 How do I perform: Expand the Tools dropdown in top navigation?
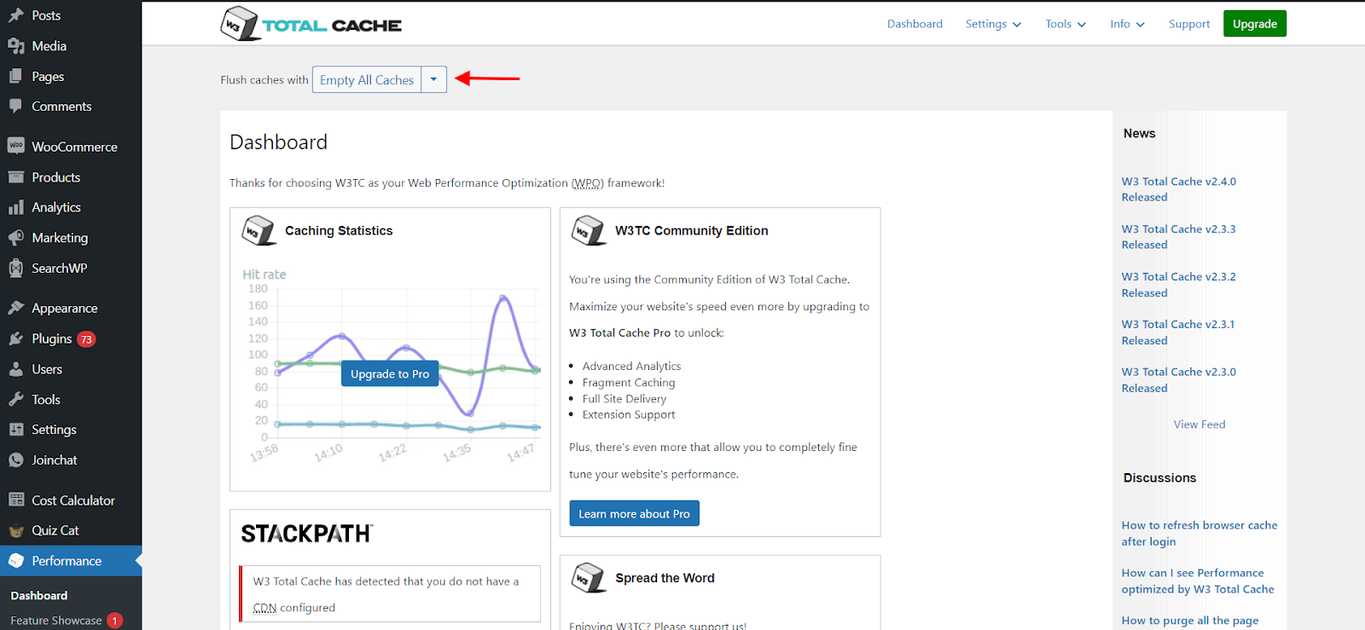coord(1066,24)
